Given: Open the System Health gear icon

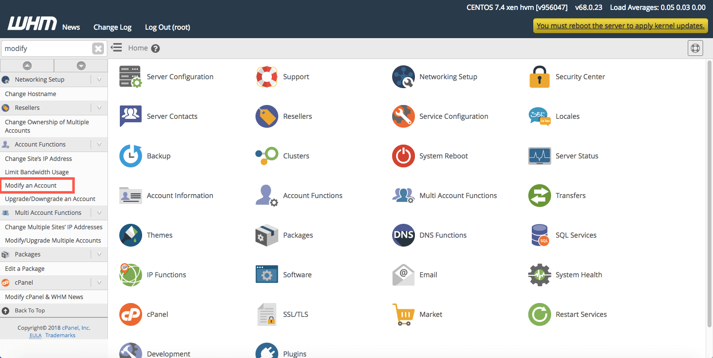Looking at the screenshot, I should [x=540, y=275].
